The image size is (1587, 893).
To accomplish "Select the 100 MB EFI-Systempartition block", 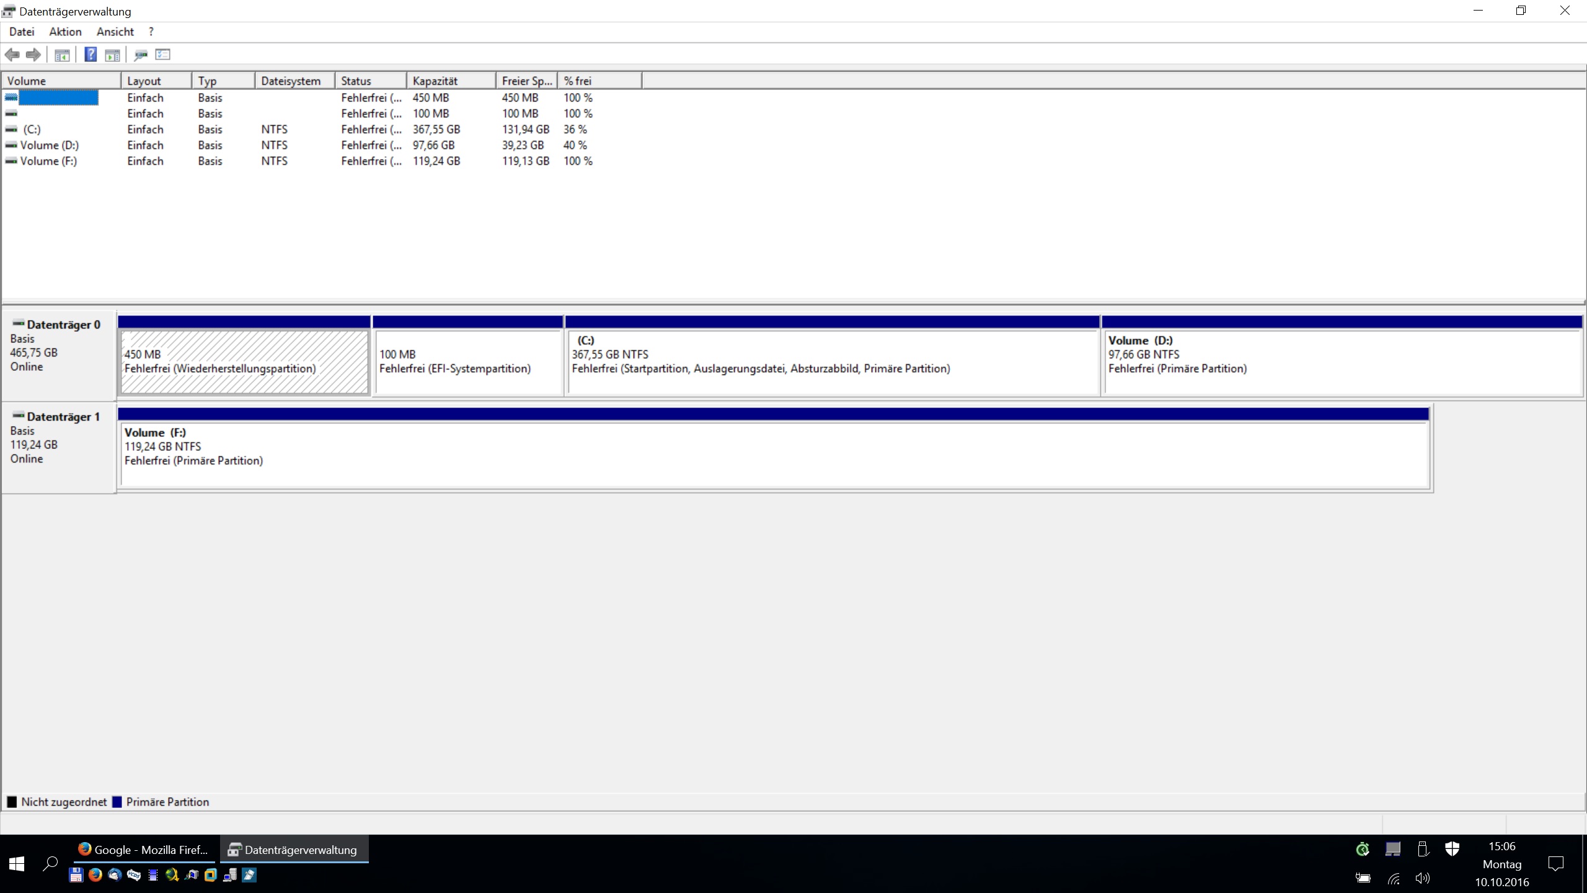I will pos(468,362).
